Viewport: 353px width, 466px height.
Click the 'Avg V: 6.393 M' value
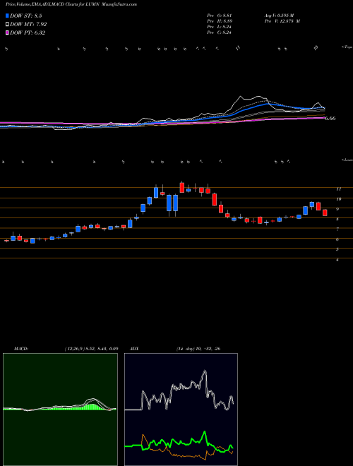(279, 15)
